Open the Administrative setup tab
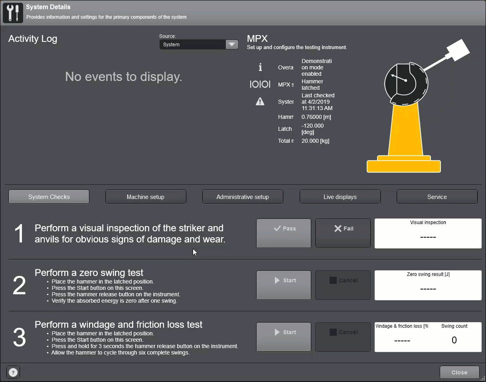The height and width of the screenshot is (382, 486). pos(243,197)
